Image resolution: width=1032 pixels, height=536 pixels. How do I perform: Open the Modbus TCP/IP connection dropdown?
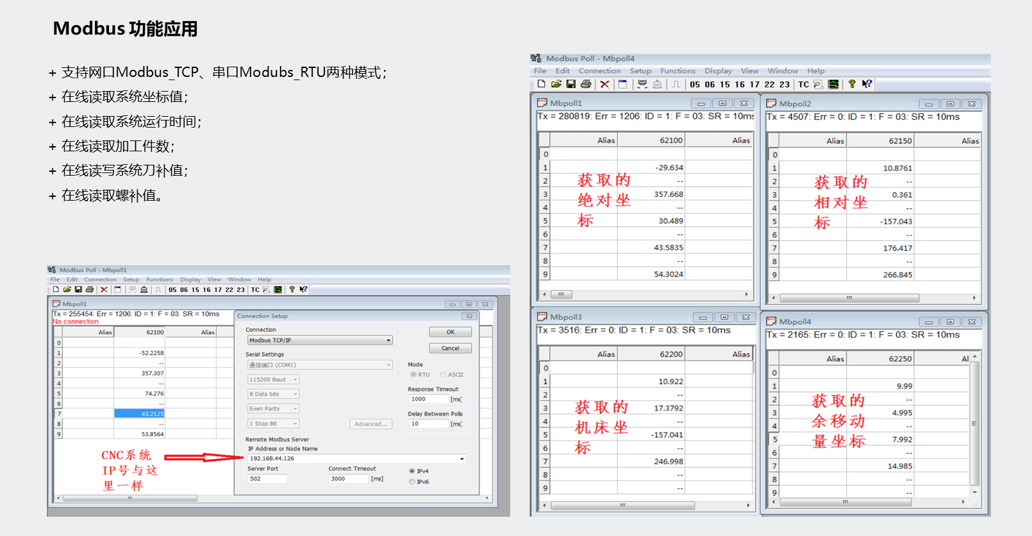point(388,340)
